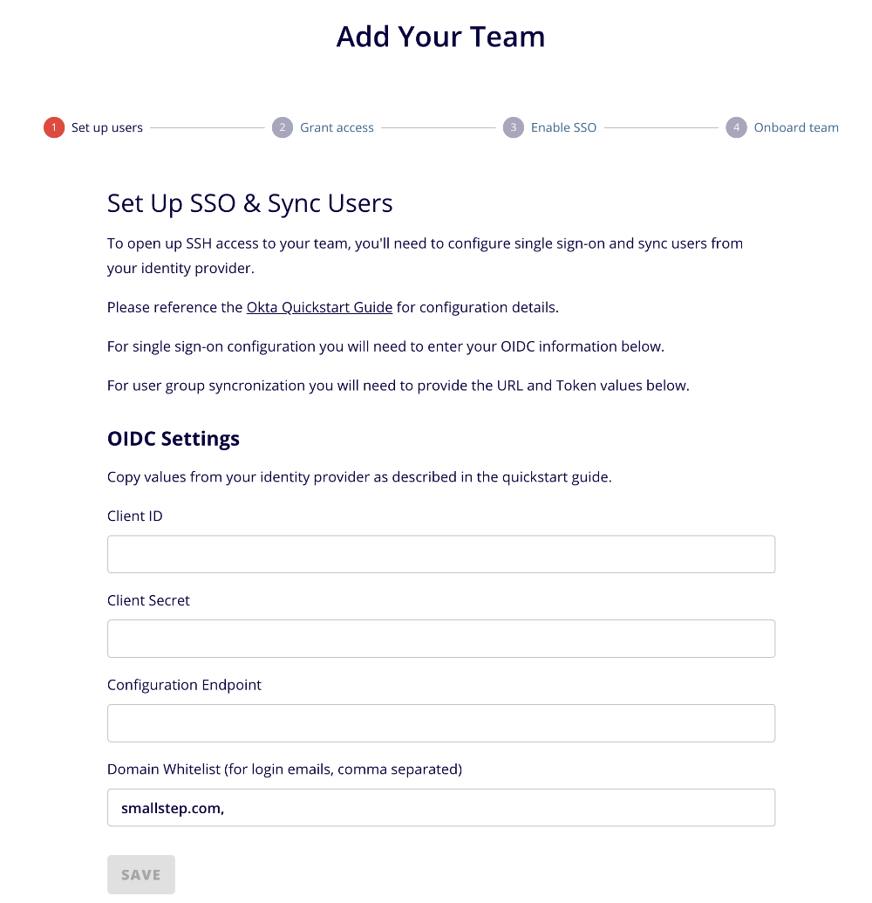Click the "Configuration Endpoint" label text

[x=184, y=685]
